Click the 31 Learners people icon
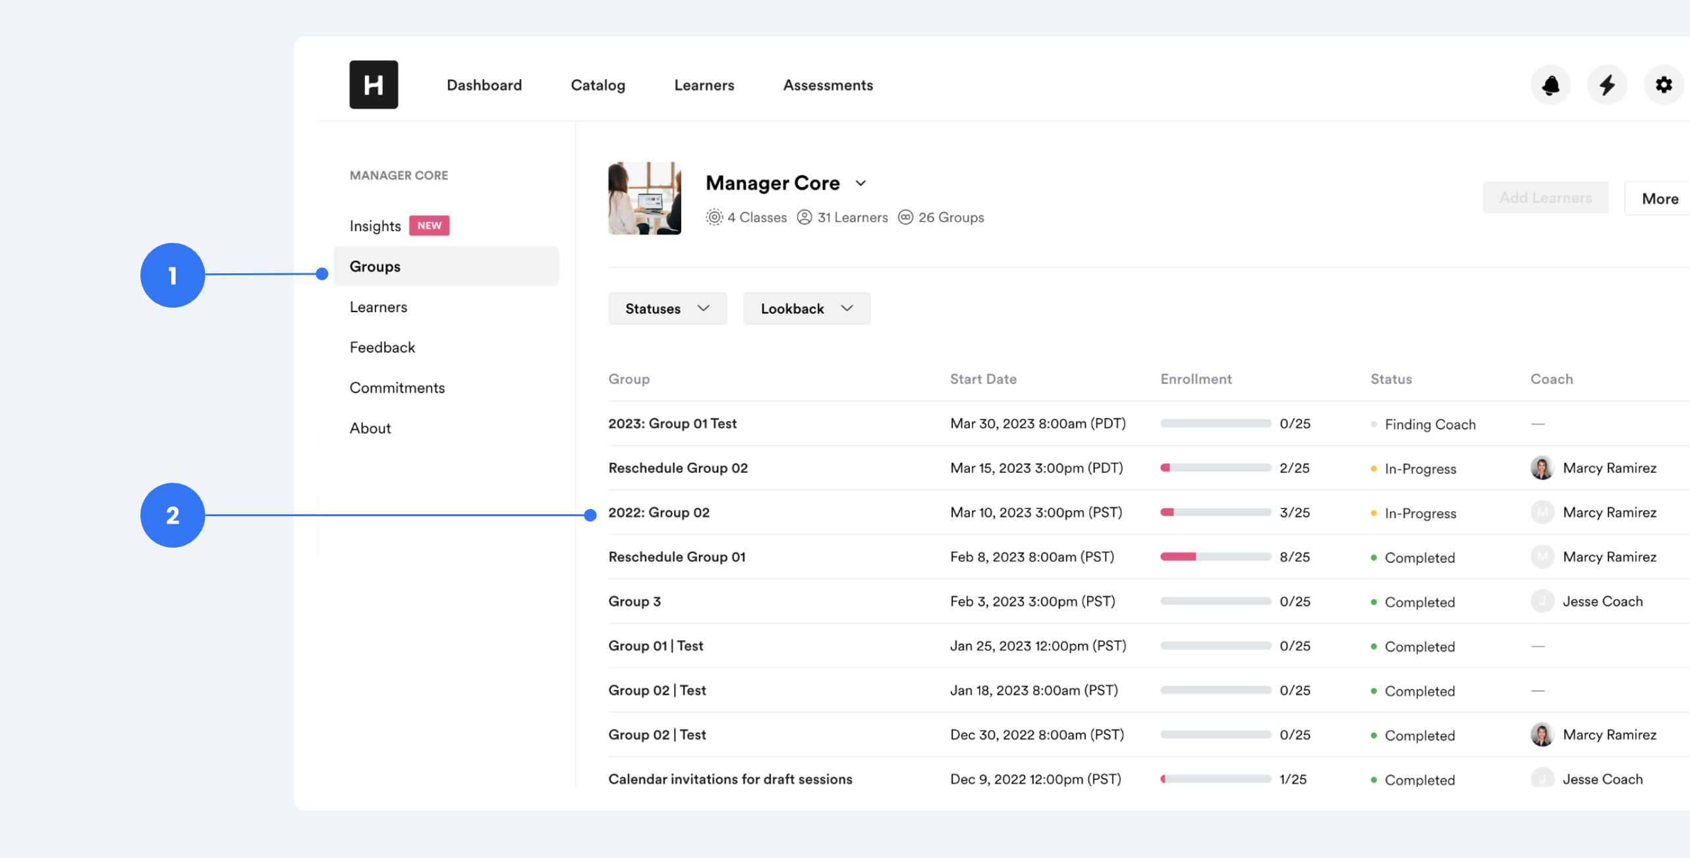 pos(804,217)
